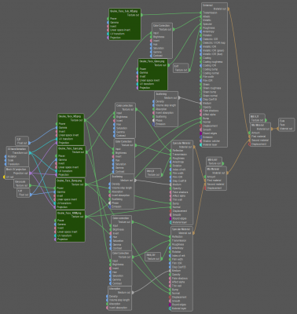Select the Absorption medium node at bottom
This screenshot has height=314, width=297.
point(120,298)
